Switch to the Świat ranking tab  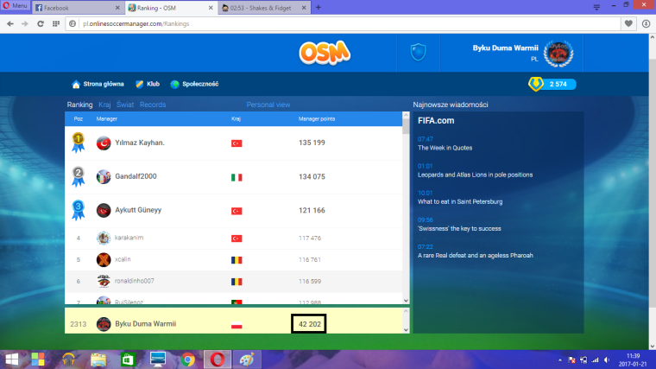(126, 105)
